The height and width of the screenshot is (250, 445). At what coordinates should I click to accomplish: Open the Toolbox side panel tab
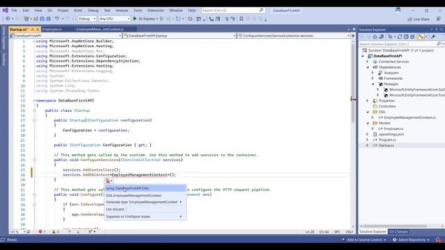[3, 59]
